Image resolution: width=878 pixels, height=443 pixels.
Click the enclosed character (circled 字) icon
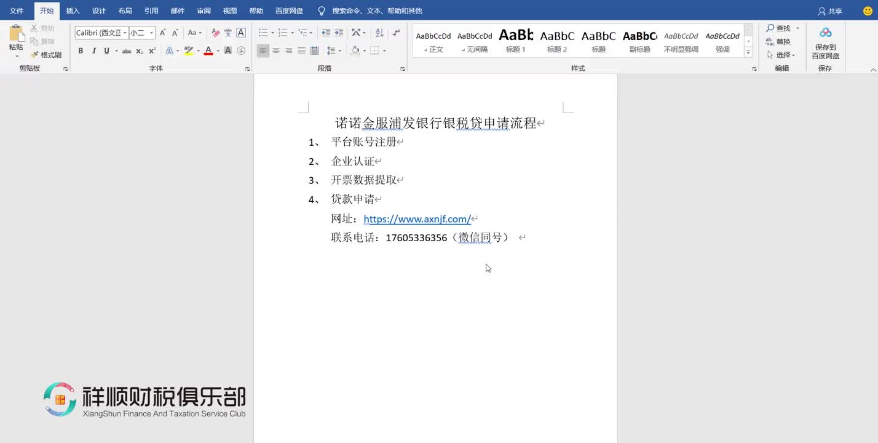point(241,51)
